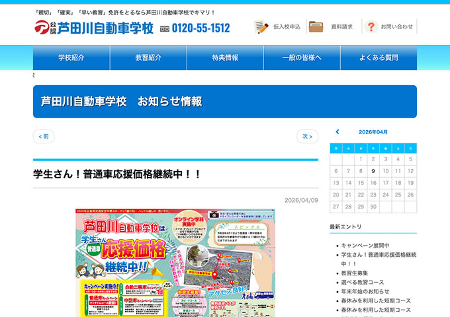Select calendar date 22
Screen dimensions: 450x317
tap(361, 195)
